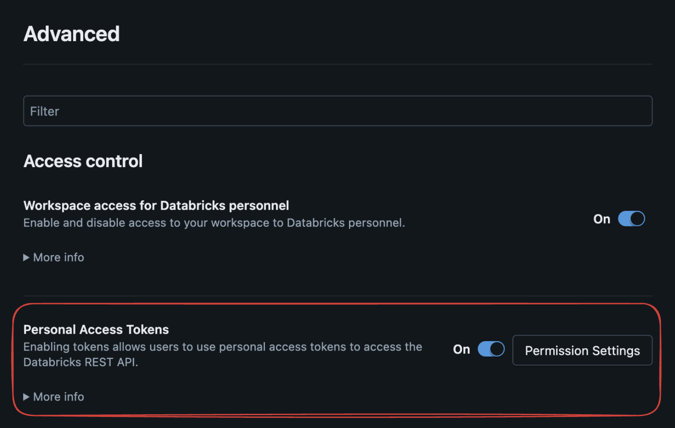Click the Personal Access Tokens title
Viewport: 675px width, 428px height.
[96, 329]
